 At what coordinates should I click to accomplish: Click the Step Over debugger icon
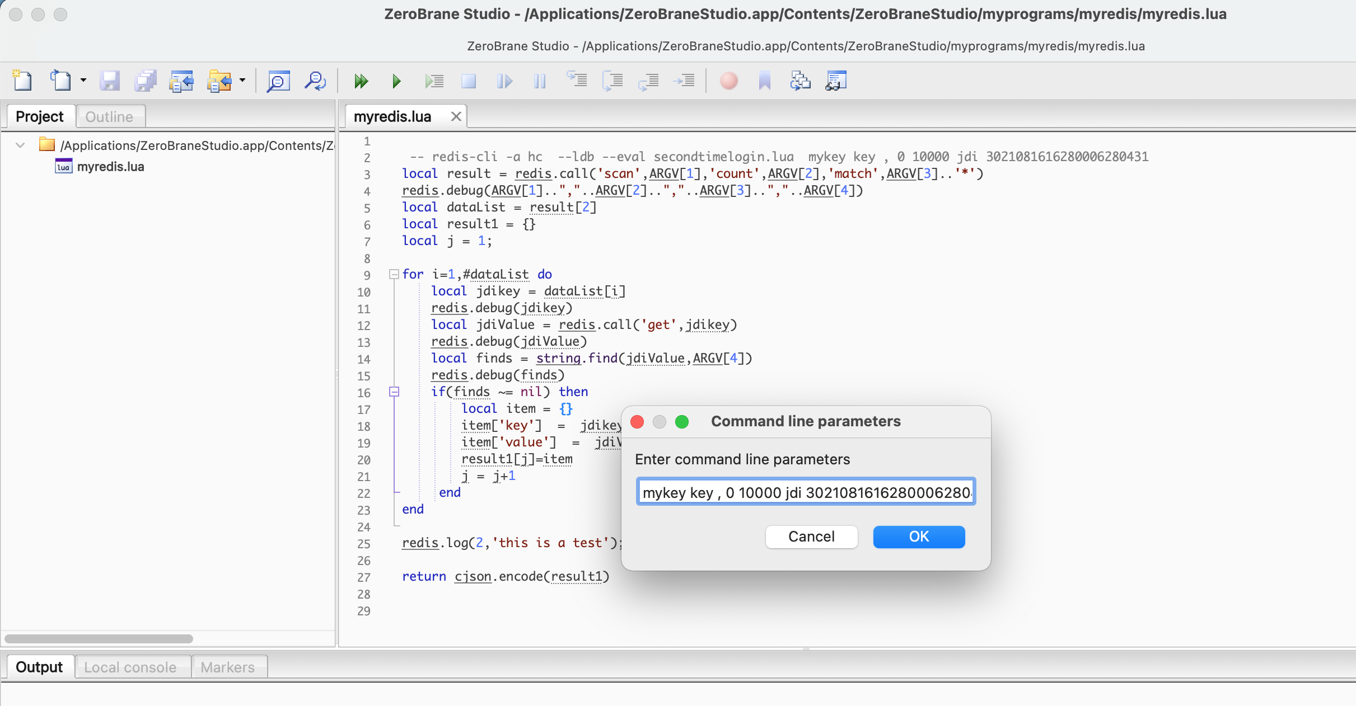tap(613, 81)
